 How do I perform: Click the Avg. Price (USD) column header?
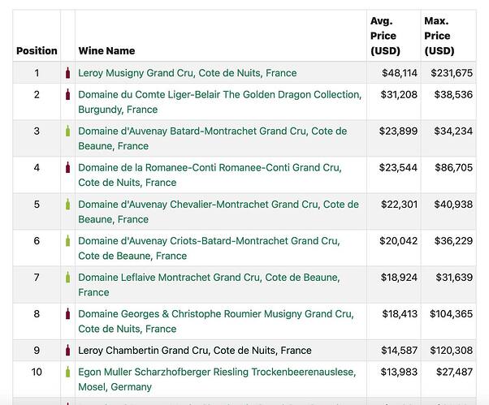[x=383, y=36]
